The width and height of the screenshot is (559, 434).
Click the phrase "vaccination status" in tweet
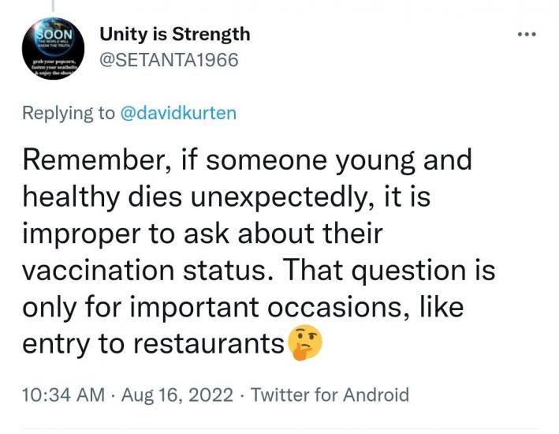point(151,270)
